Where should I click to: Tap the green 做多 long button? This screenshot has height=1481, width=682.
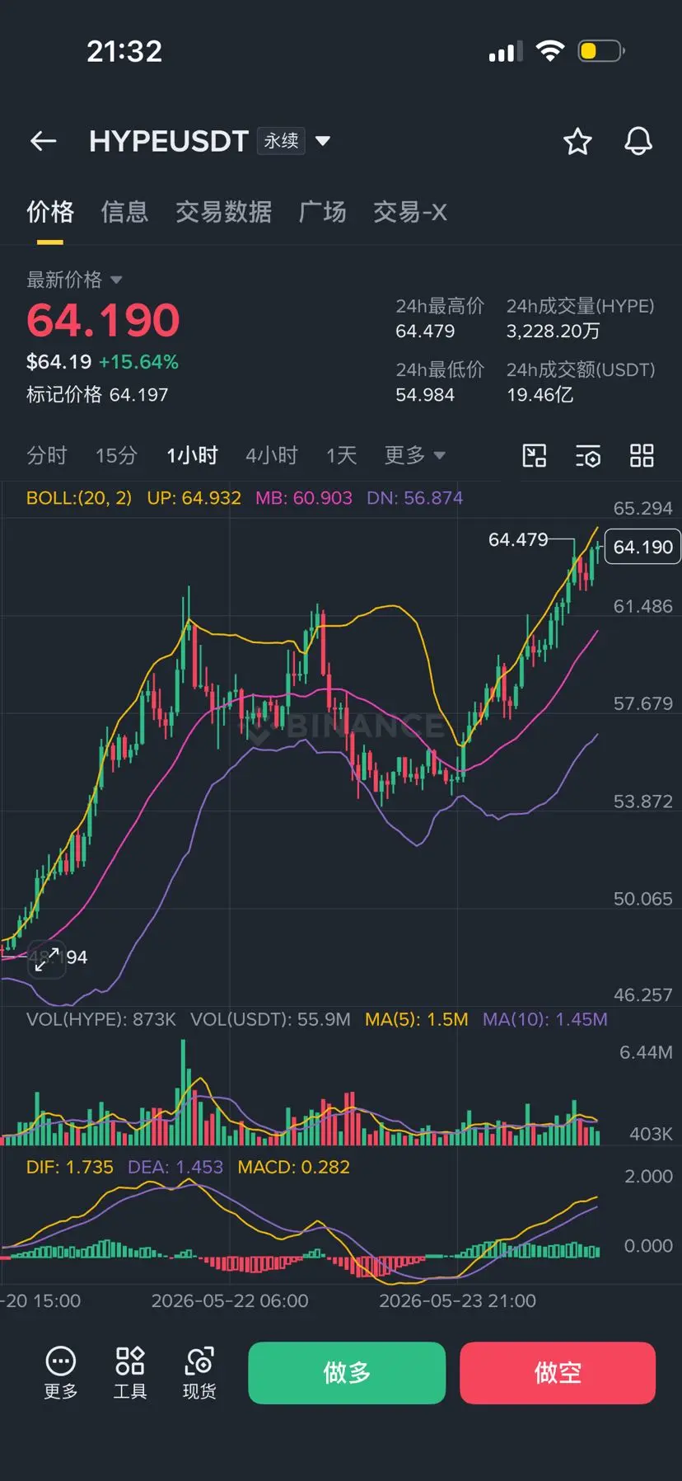(347, 1373)
